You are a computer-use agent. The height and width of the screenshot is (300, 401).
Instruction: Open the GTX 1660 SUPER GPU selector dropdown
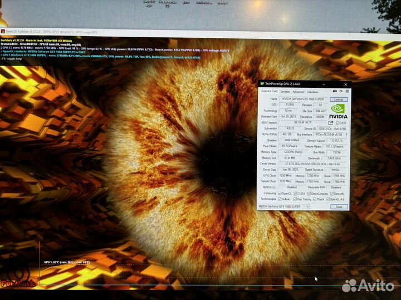pyautogui.click(x=284, y=206)
